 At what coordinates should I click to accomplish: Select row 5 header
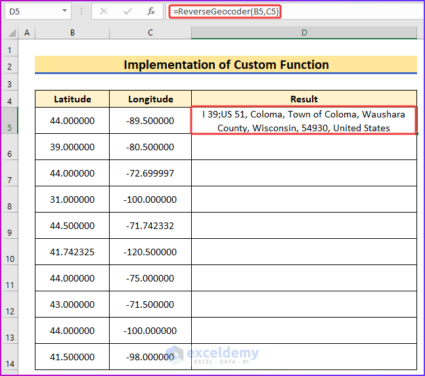click(9, 121)
